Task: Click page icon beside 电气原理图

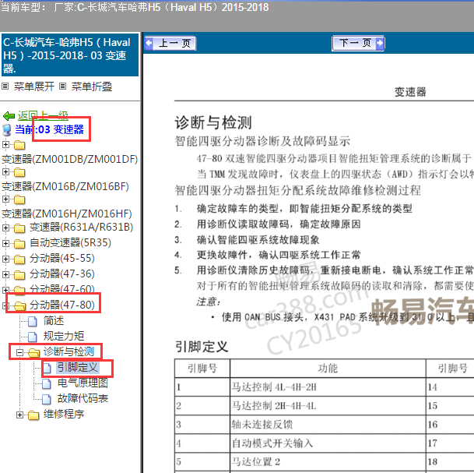Action: point(46,383)
